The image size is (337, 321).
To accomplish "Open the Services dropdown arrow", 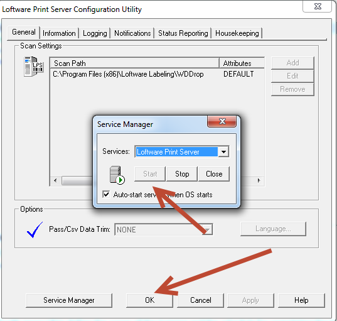I will 223,152.
